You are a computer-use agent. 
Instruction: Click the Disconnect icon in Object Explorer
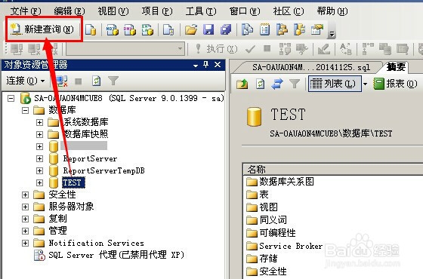click(61, 81)
